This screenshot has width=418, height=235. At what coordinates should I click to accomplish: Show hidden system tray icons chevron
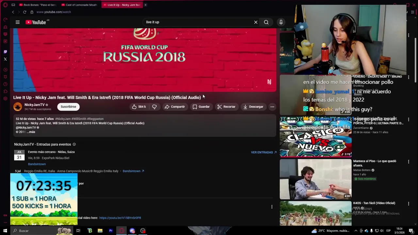pos(356,231)
